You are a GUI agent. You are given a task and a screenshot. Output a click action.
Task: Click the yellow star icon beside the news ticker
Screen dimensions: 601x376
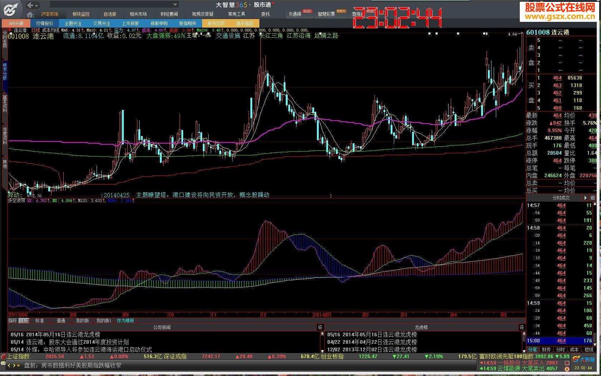(x=18, y=366)
